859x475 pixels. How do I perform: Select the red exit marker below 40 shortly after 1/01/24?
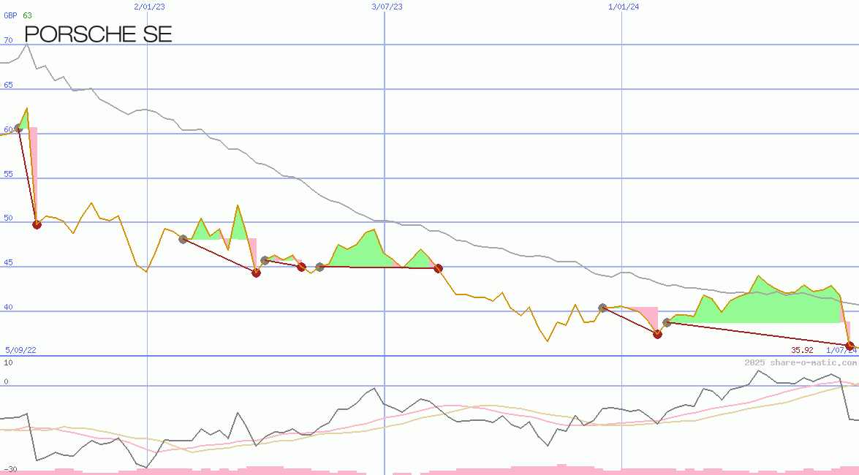coord(657,334)
